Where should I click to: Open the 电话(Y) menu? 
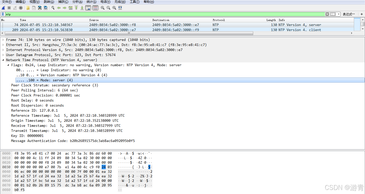105,2
